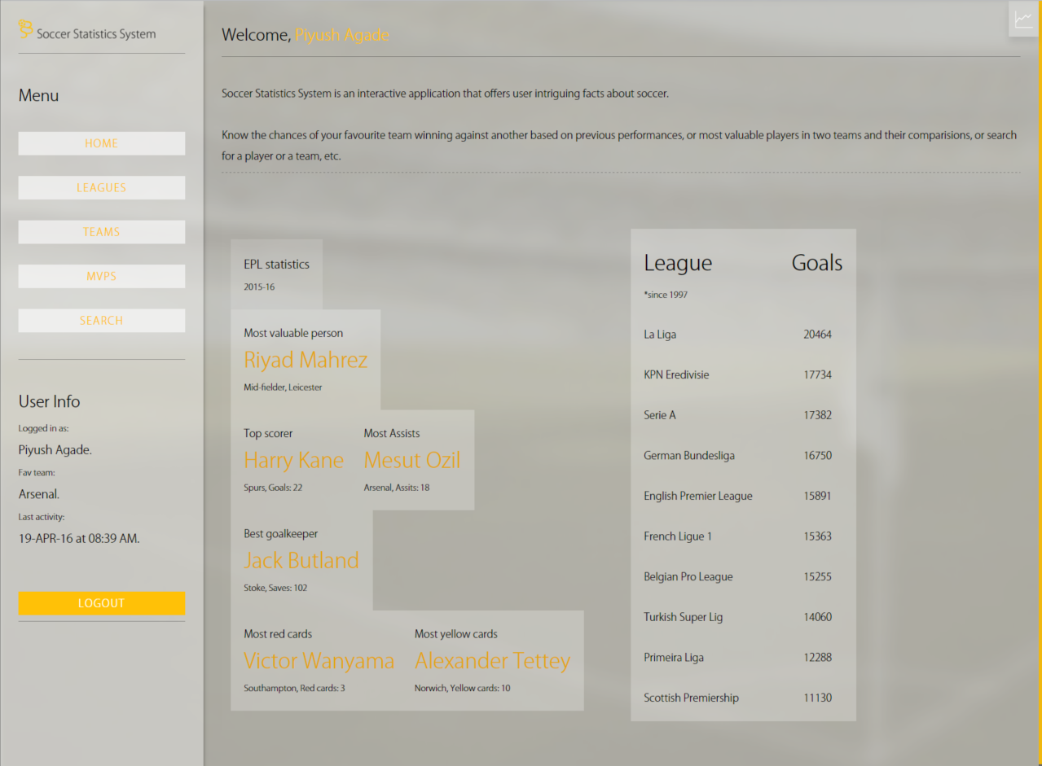The width and height of the screenshot is (1042, 766).
Task: Click the Serie A league row
Action: [x=743, y=415]
